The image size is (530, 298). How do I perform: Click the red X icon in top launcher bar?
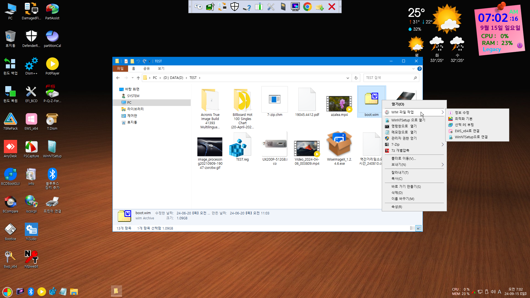pos(332,7)
